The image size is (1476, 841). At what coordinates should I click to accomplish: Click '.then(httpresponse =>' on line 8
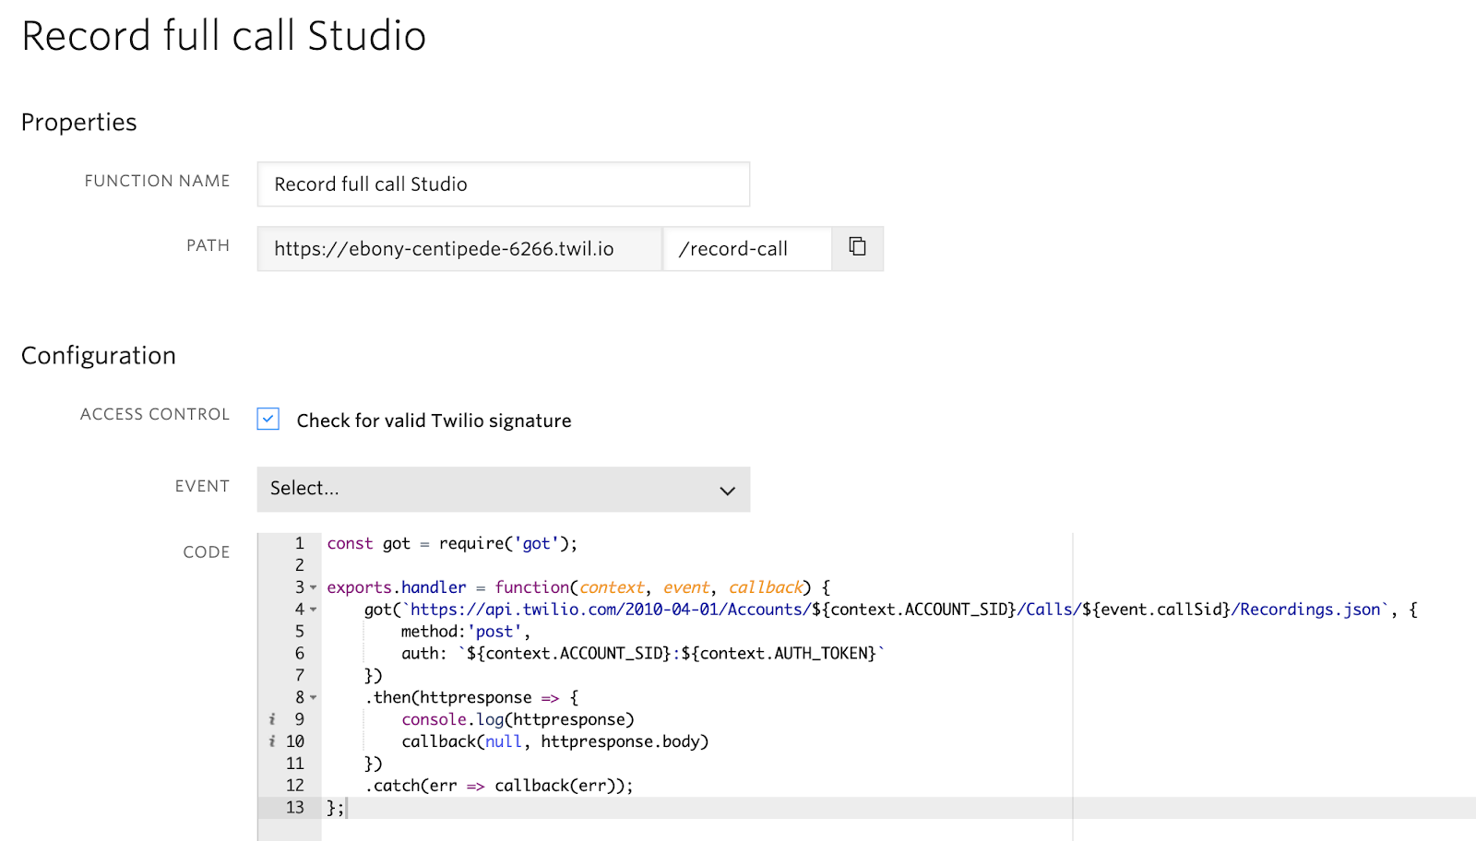pos(471,698)
